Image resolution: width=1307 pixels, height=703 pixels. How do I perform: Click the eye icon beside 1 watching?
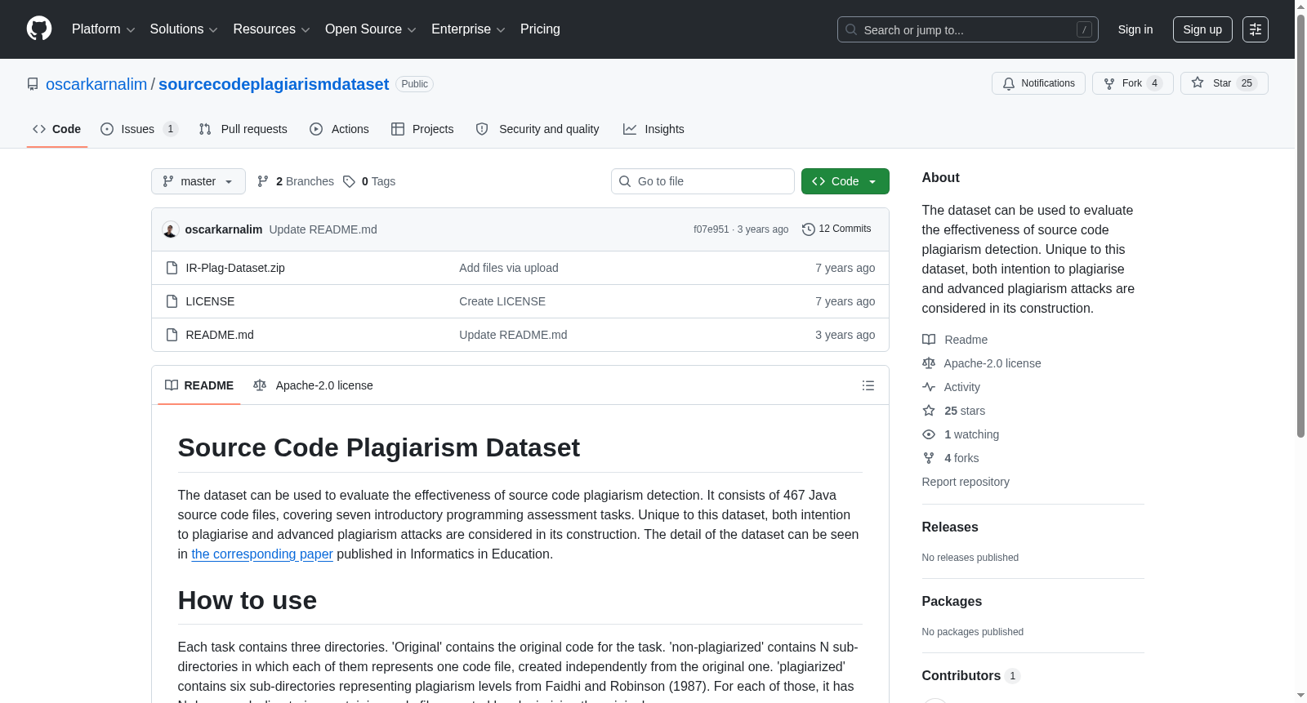[929, 434]
